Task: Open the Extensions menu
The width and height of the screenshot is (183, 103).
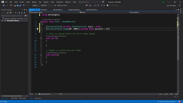Action: (60, 2)
